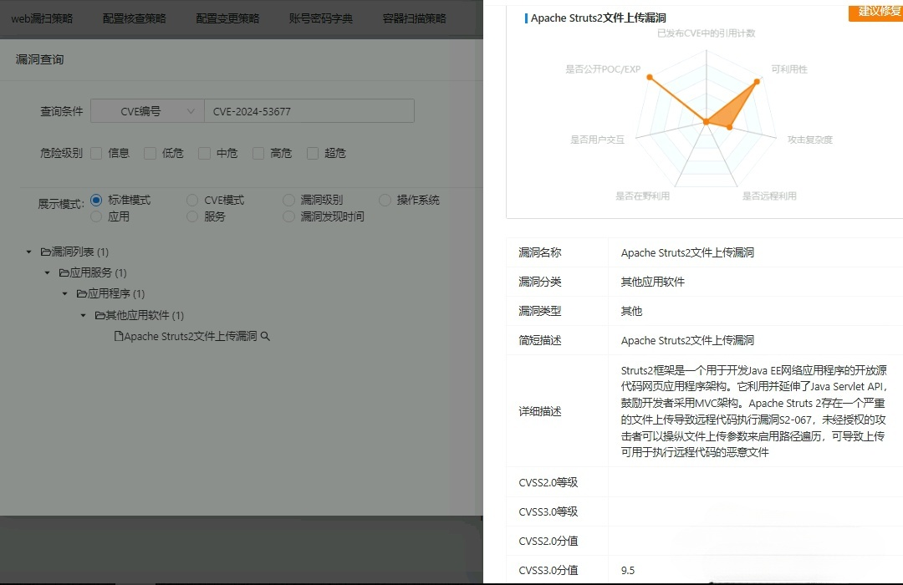903x585 pixels.
Task: Click the folder icon of 其他应用软件
Action: (x=99, y=315)
